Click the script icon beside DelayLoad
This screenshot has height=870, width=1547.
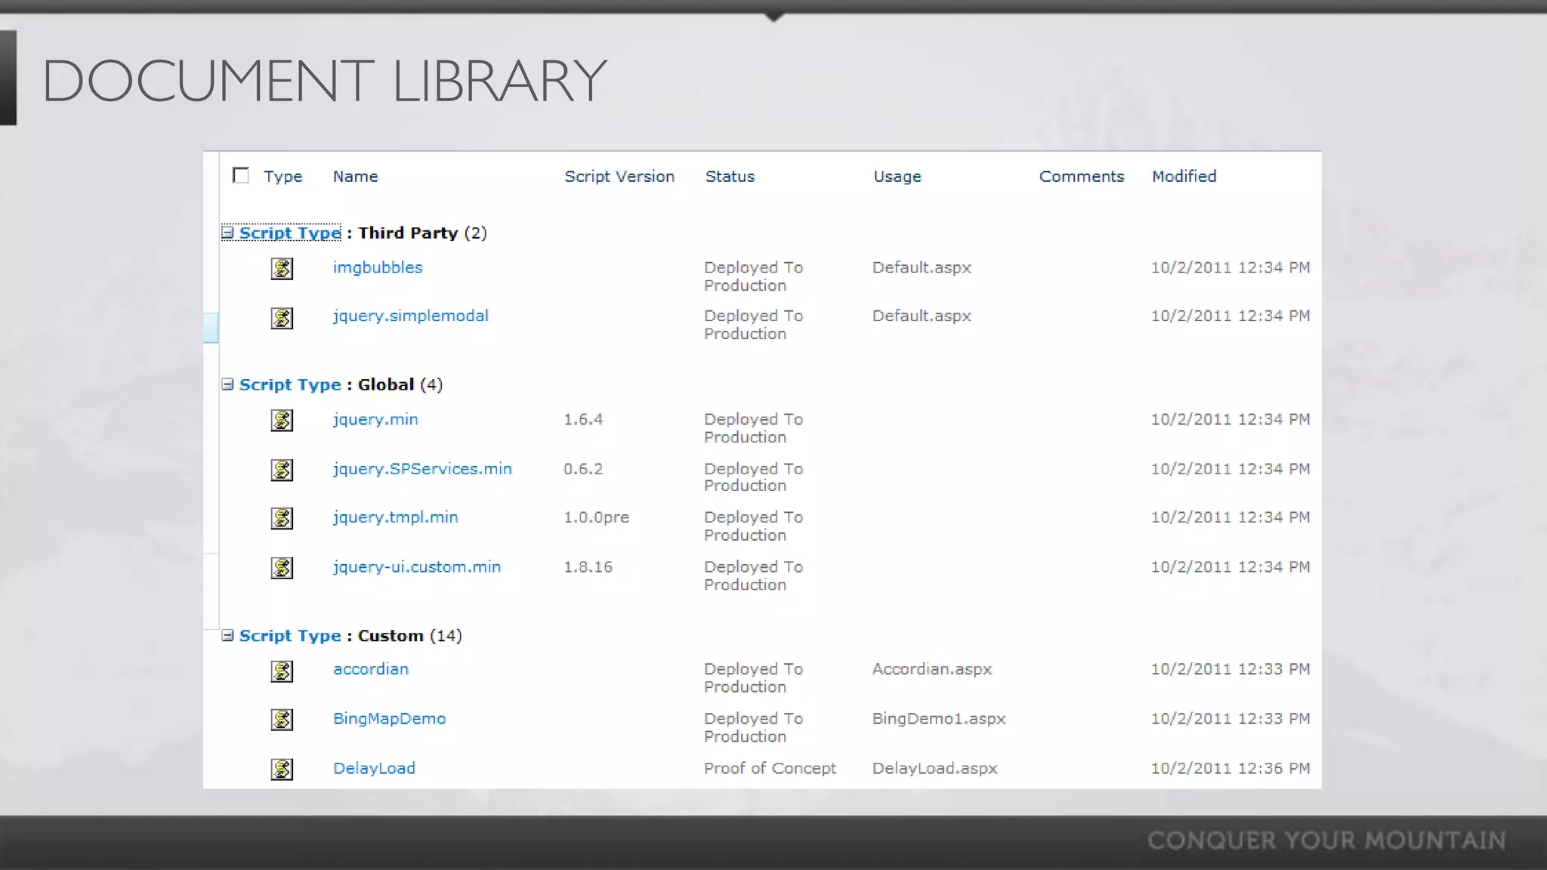[x=282, y=770]
